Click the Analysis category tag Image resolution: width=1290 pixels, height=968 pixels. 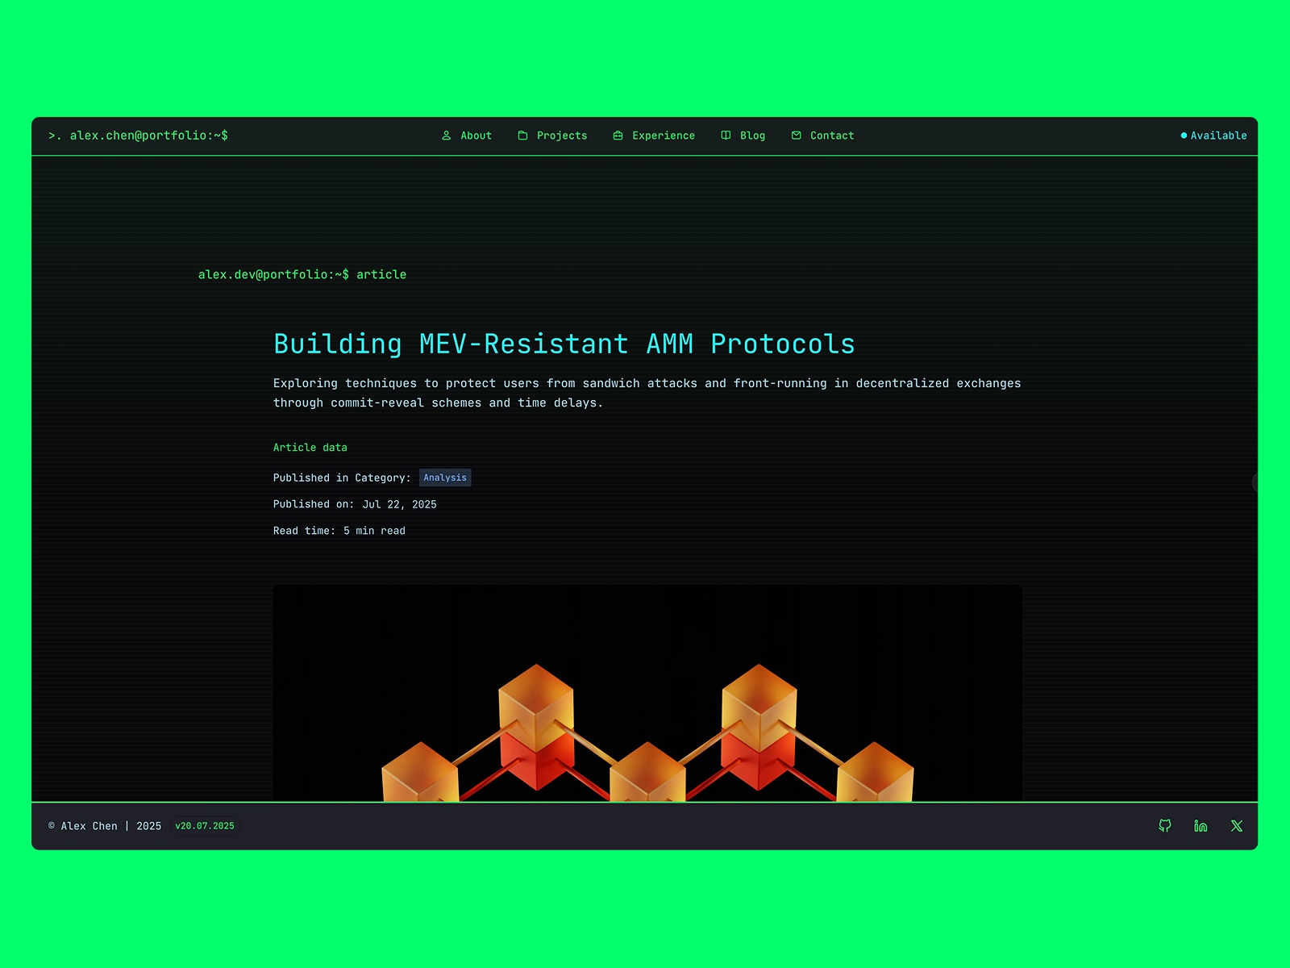tap(445, 478)
